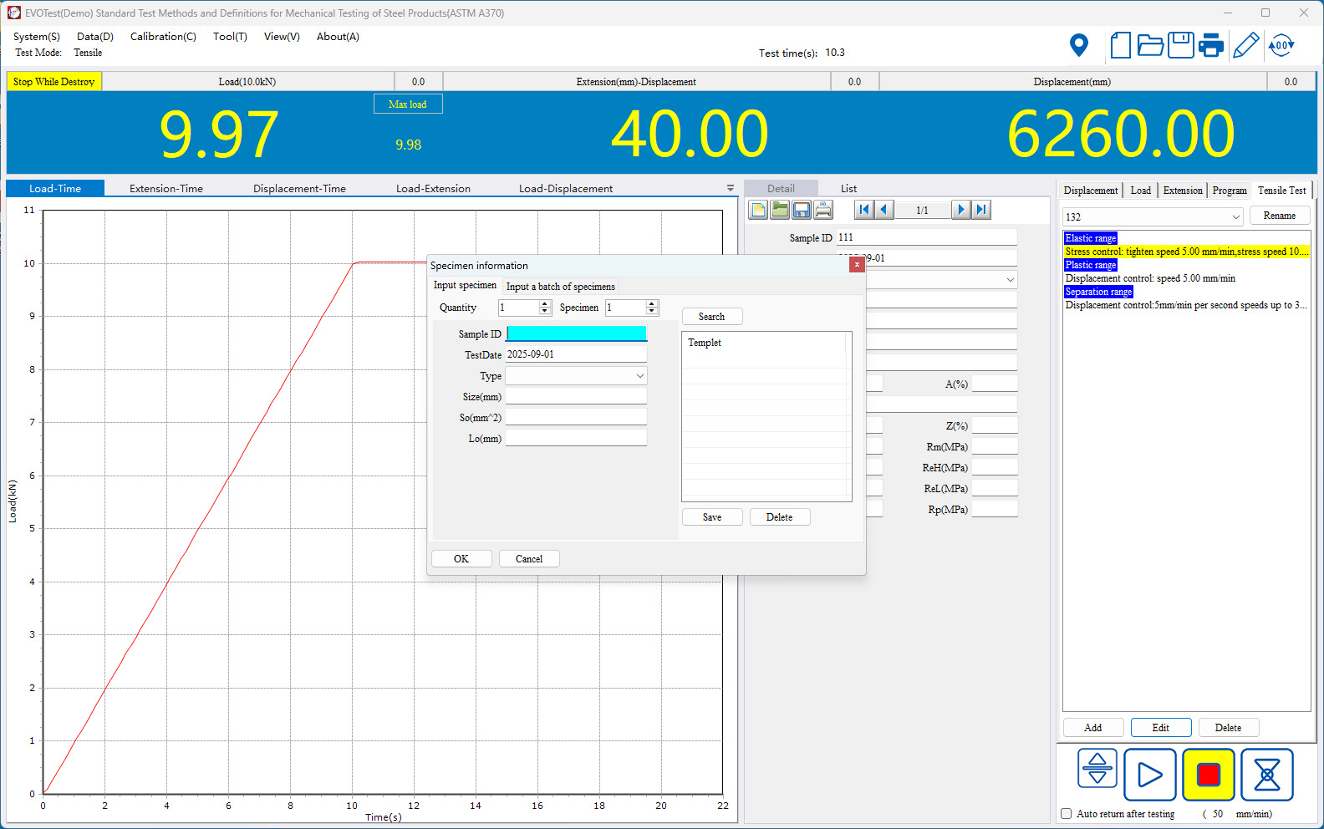Enable Auto return after testing checkbox
Screen dimensions: 1324x829
1067,813
